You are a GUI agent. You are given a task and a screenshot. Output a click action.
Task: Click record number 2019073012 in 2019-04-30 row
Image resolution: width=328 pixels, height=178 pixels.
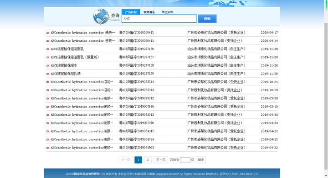click(x=136, y=114)
